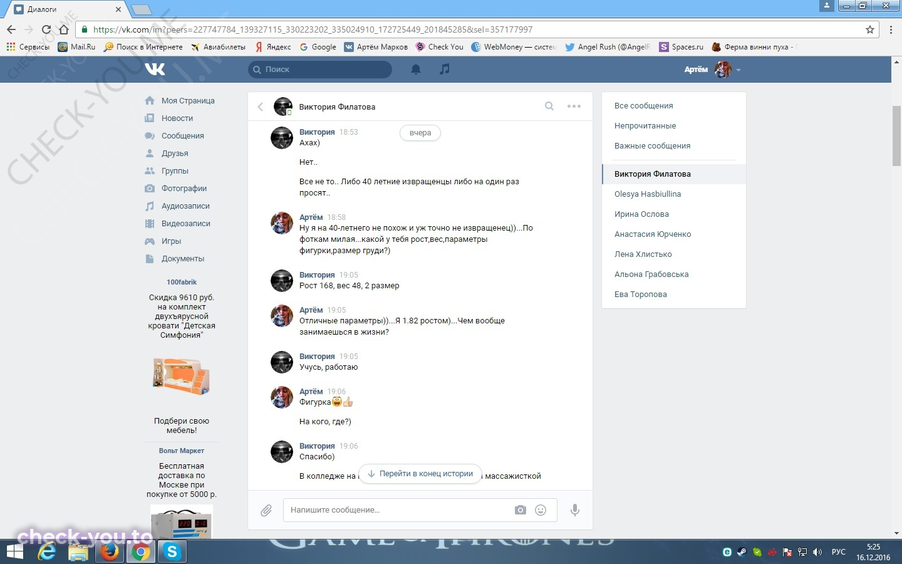The image size is (902, 564).
Task: Open the Яндекс bookmark
Action: point(273,47)
